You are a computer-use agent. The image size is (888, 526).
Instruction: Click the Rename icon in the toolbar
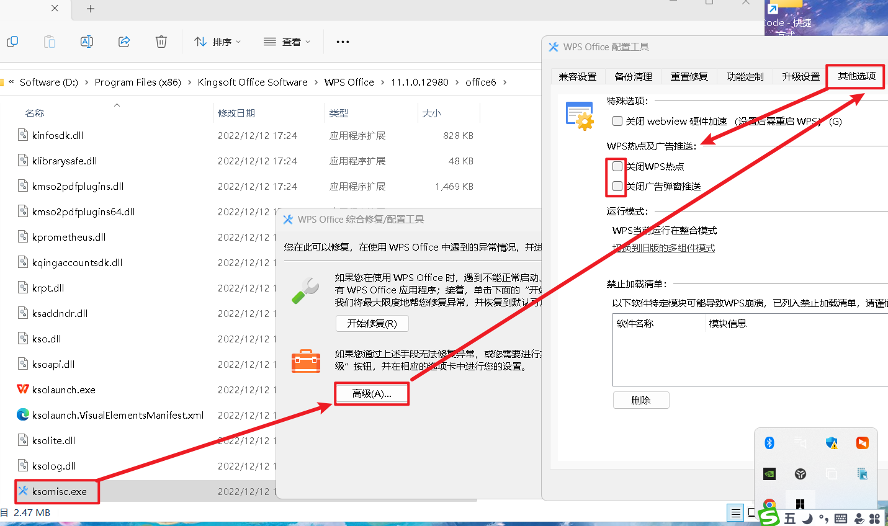click(x=87, y=42)
